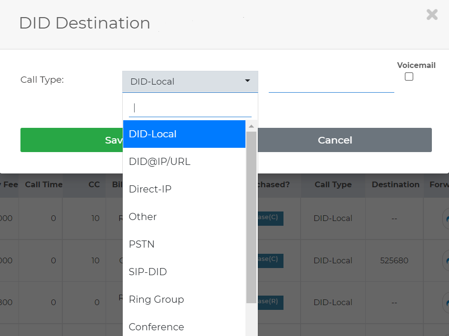Close the DID Destination dialog with X
This screenshot has width=449, height=336.
[432, 14]
